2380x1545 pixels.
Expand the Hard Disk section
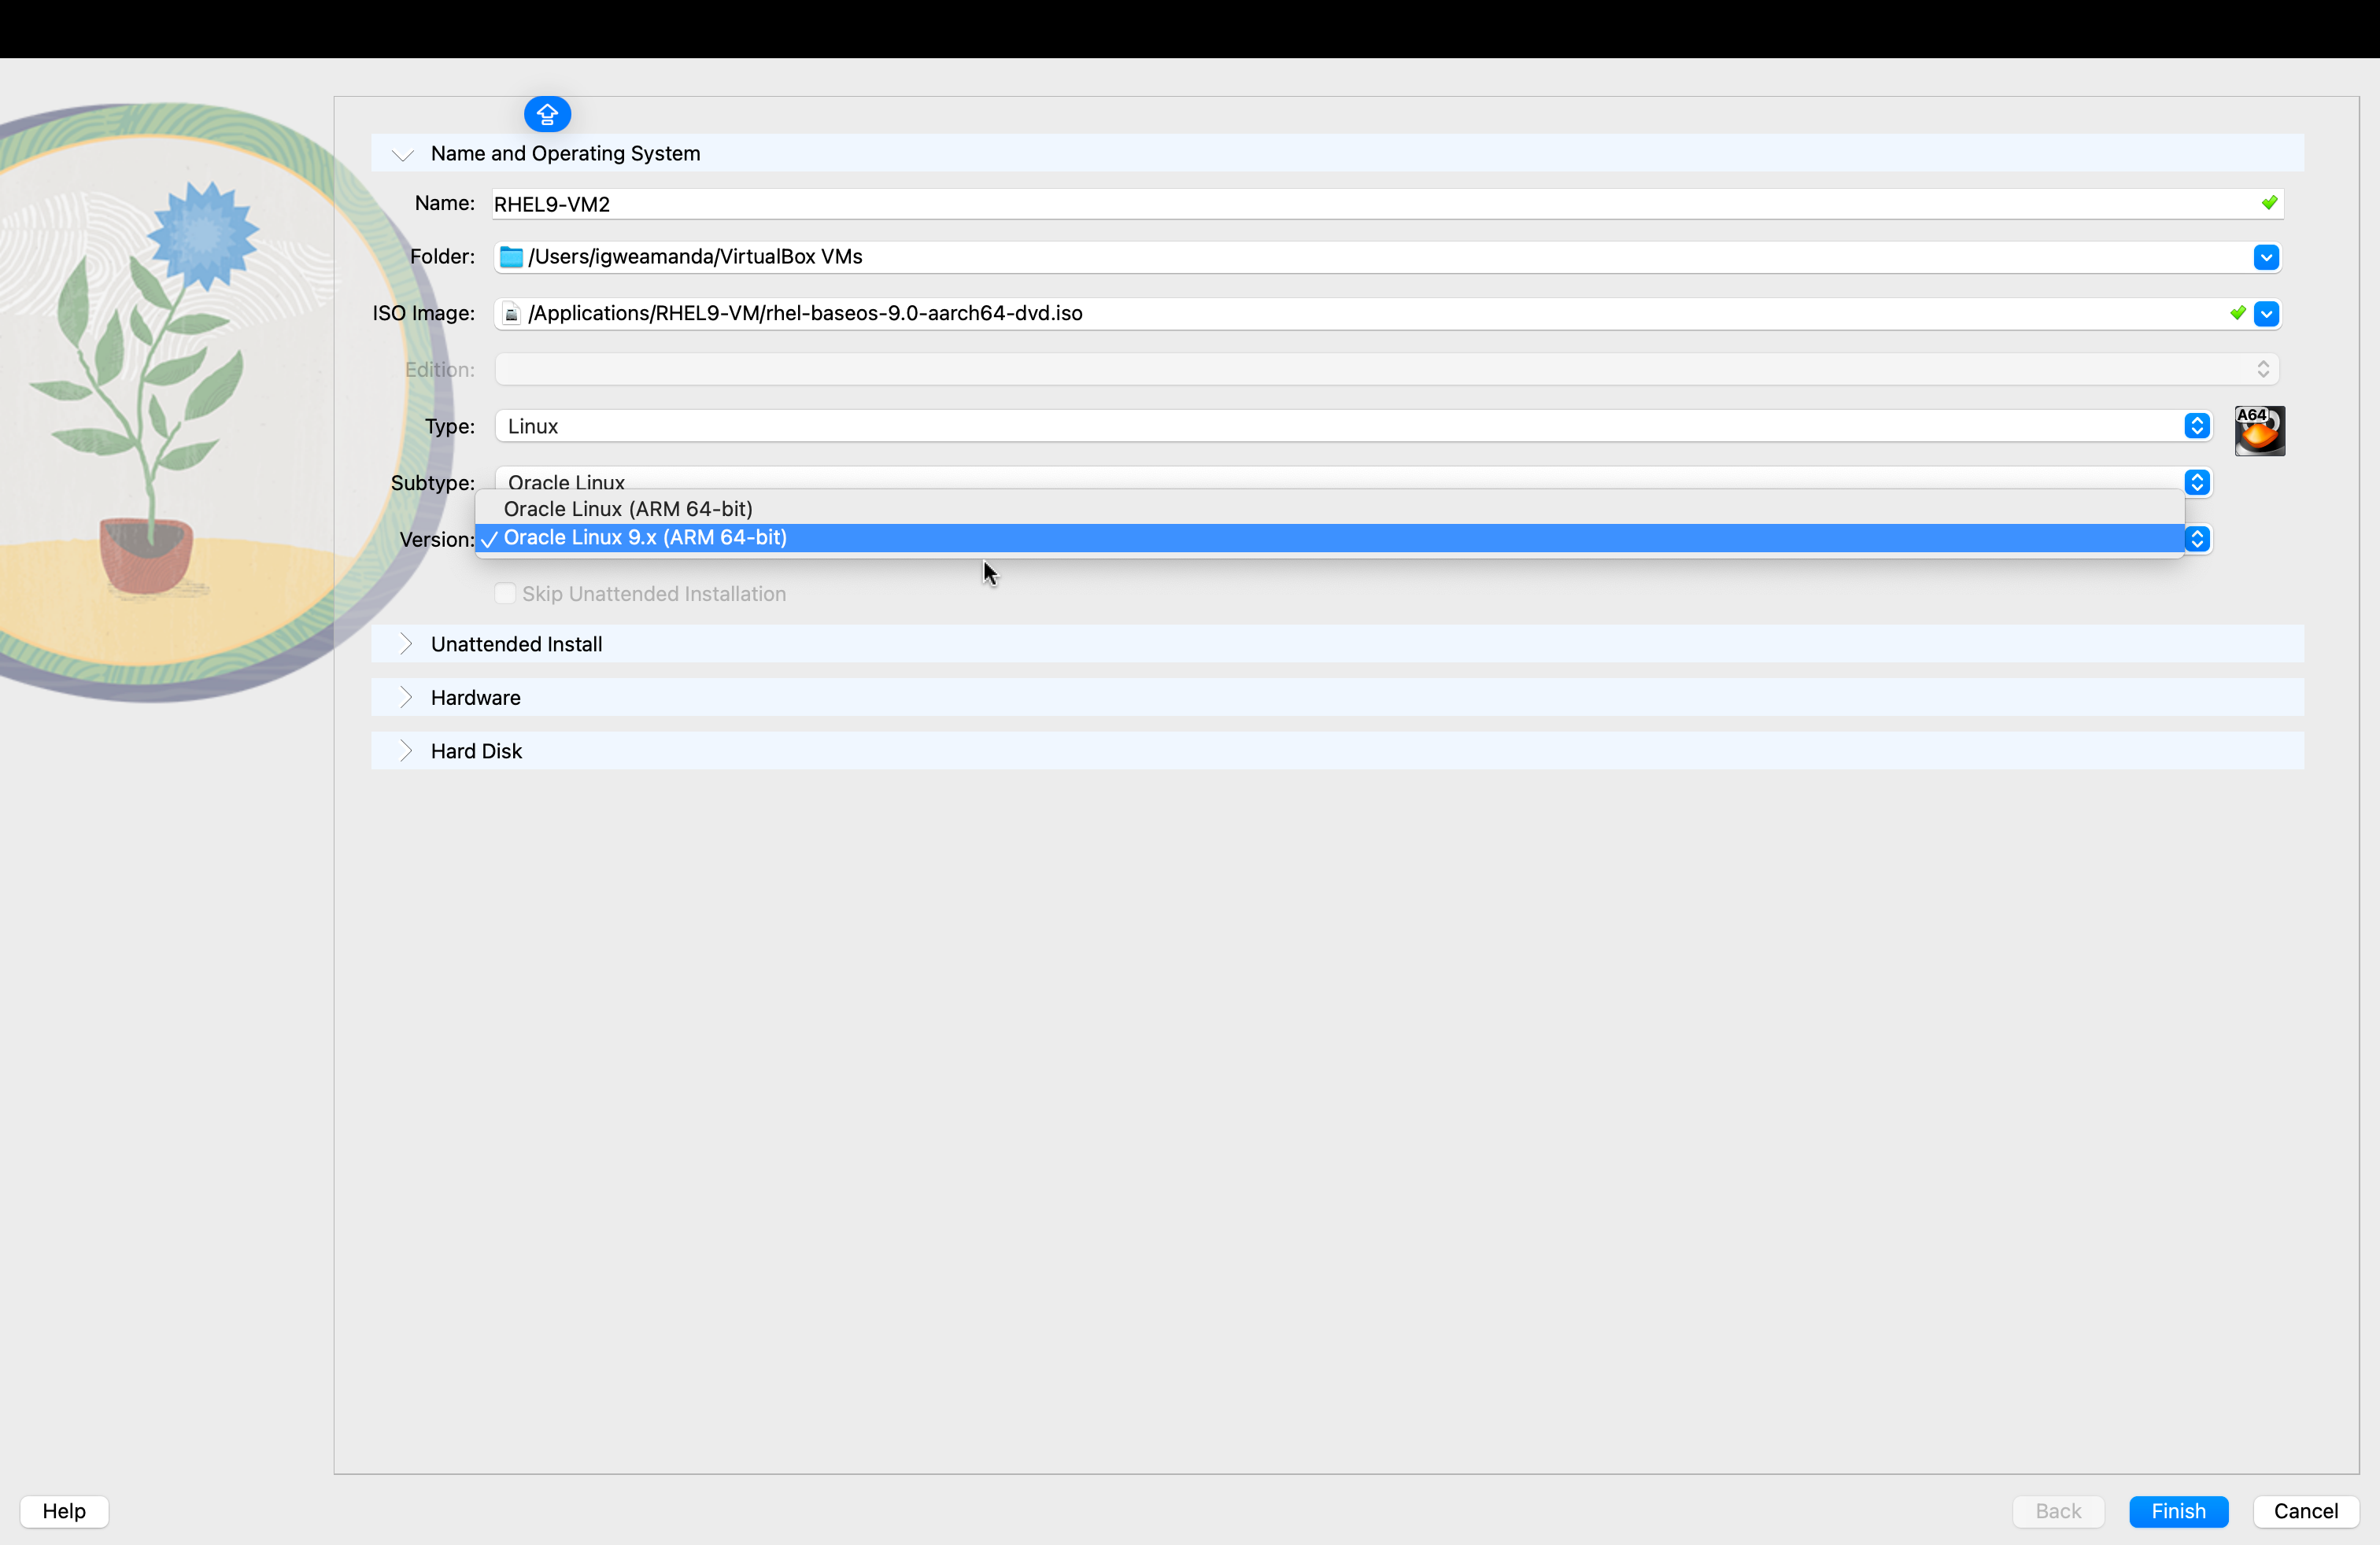[x=405, y=751]
